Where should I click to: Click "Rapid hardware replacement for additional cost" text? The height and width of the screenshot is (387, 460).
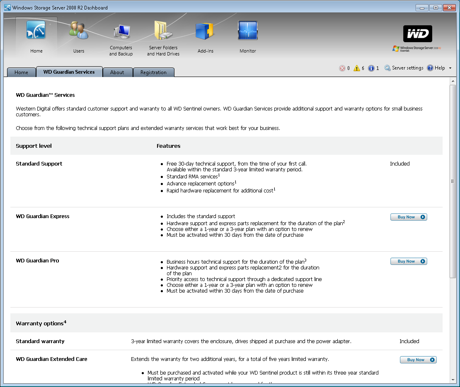pyautogui.click(x=221, y=190)
